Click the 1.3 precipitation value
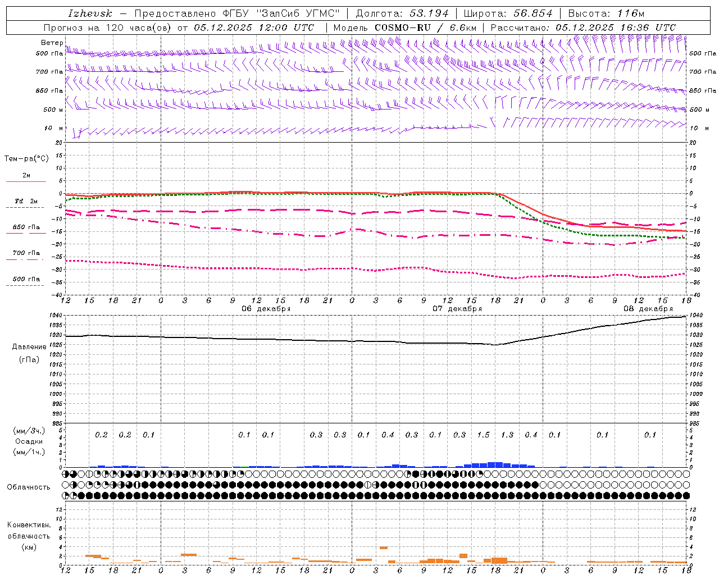Viewport: 719px width, 575px height. click(507, 435)
